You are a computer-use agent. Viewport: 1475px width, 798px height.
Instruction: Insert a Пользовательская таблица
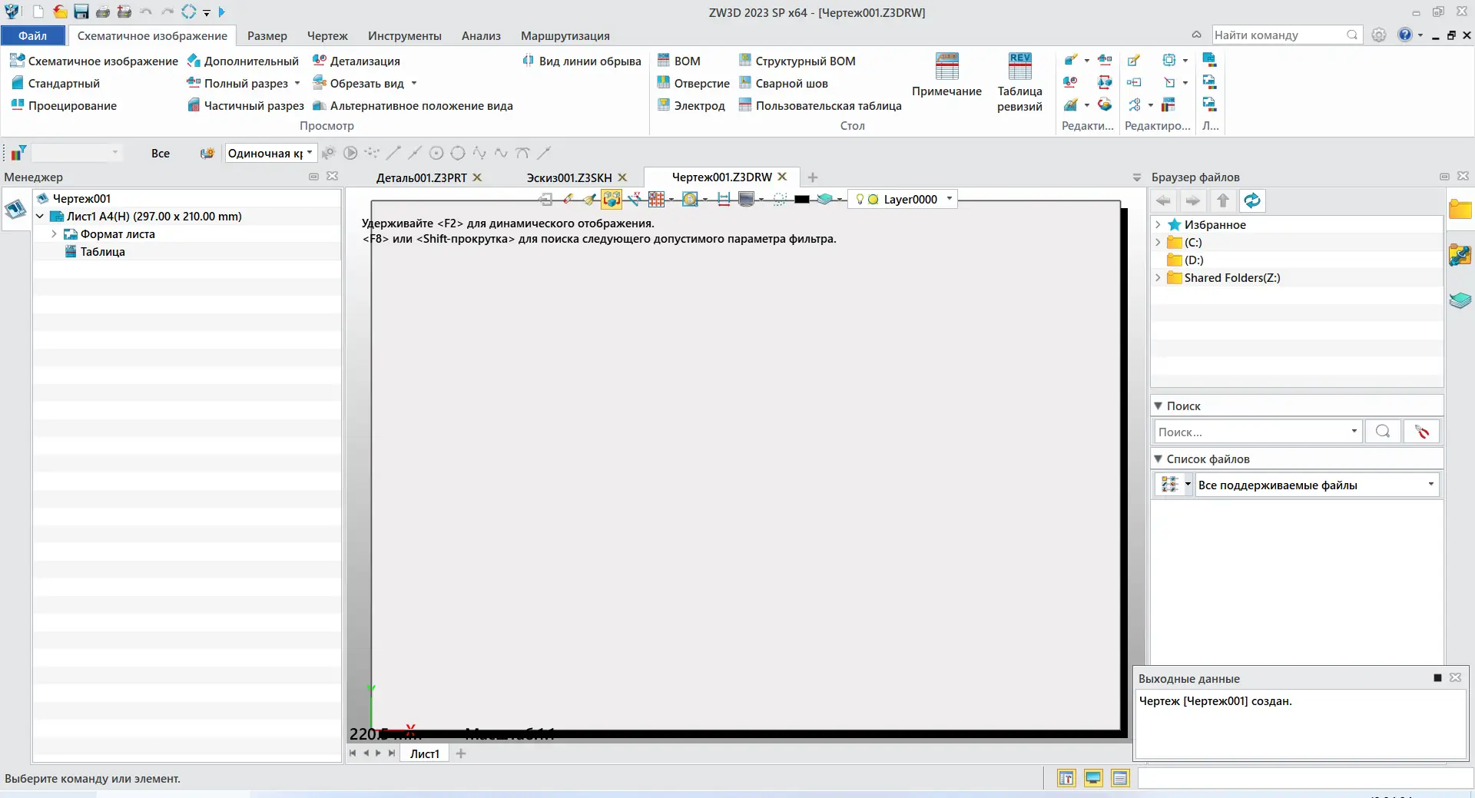(820, 105)
